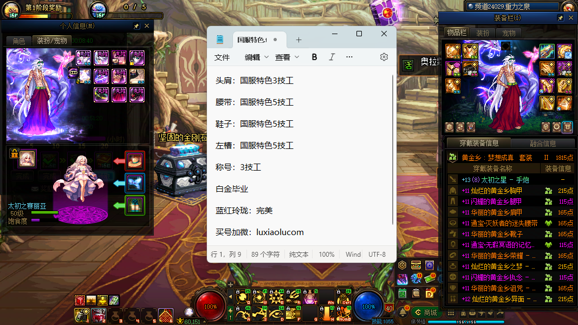
Task: Open the 文件 menu in Notepad
Action: coord(222,57)
